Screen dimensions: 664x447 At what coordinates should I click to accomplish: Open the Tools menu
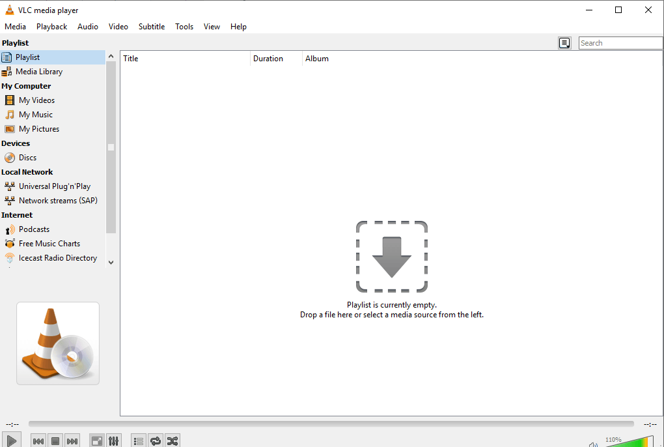coord(184,27)
